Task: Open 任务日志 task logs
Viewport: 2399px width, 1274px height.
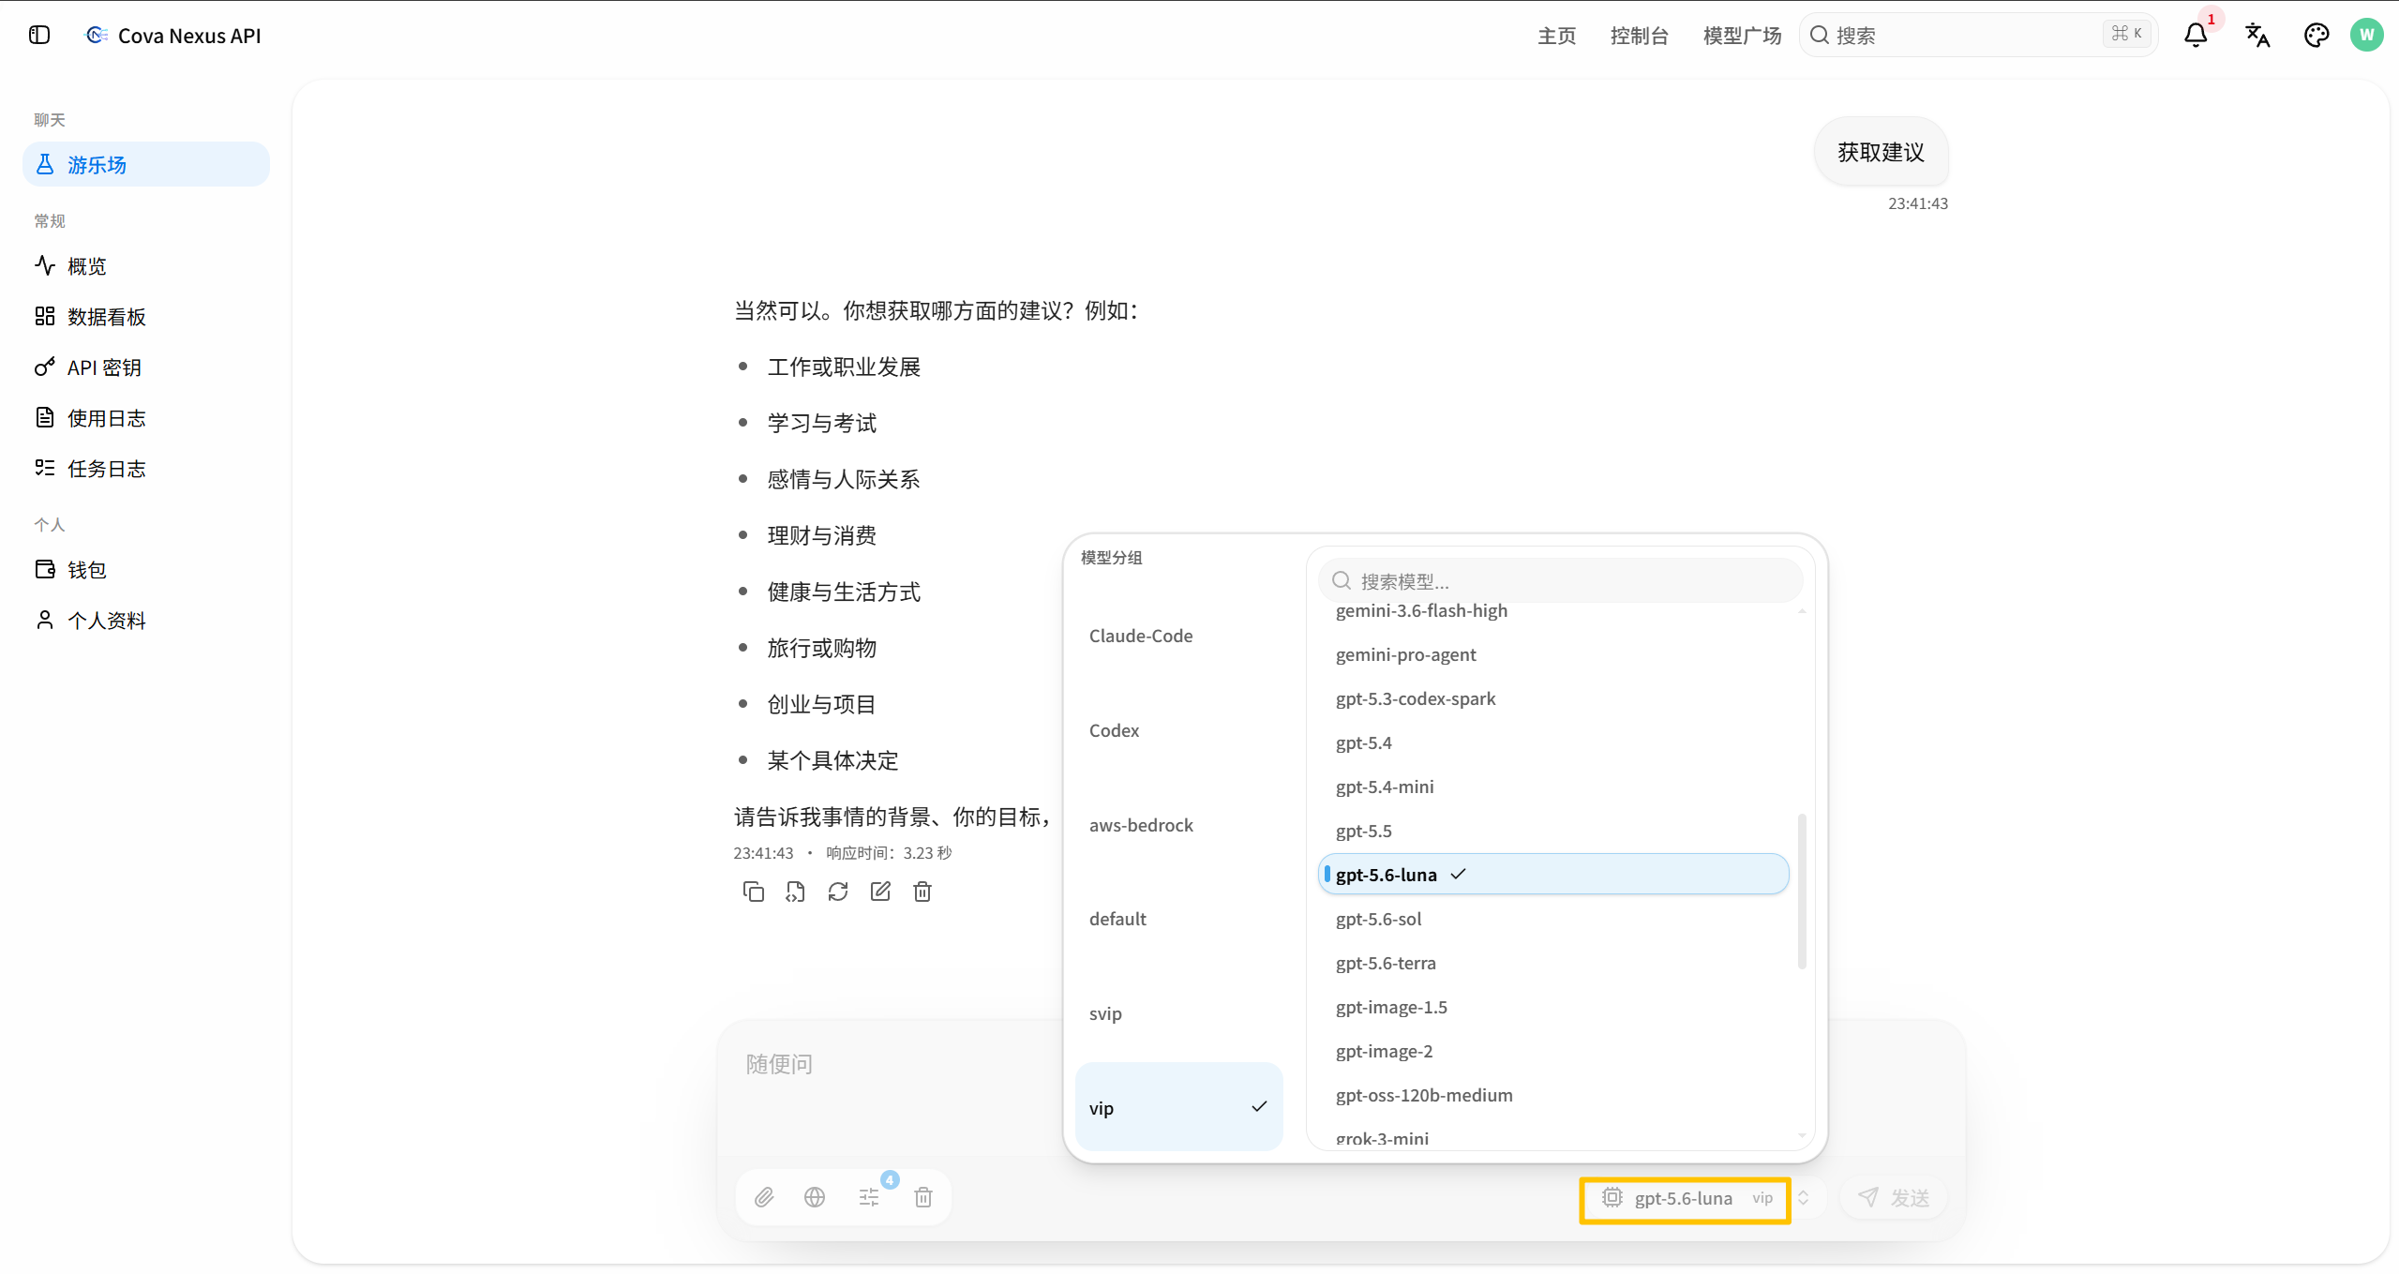Action: coord(146,469)
